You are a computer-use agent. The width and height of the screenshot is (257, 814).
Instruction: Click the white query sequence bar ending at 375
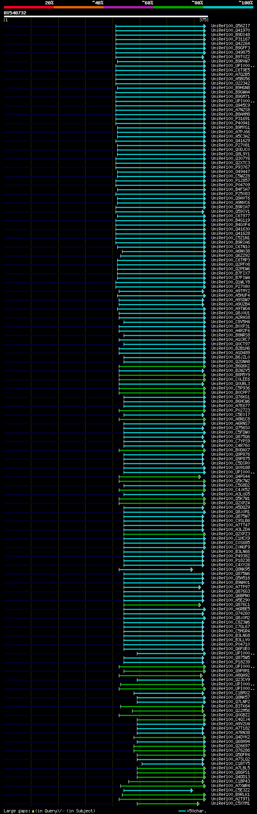point(106,16)
